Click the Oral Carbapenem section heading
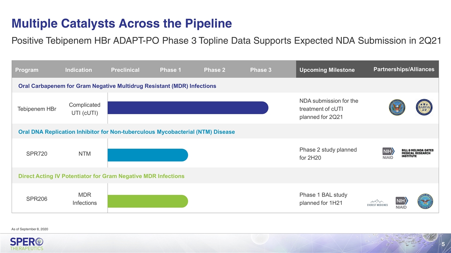451x253 pixels. point(117,86)
